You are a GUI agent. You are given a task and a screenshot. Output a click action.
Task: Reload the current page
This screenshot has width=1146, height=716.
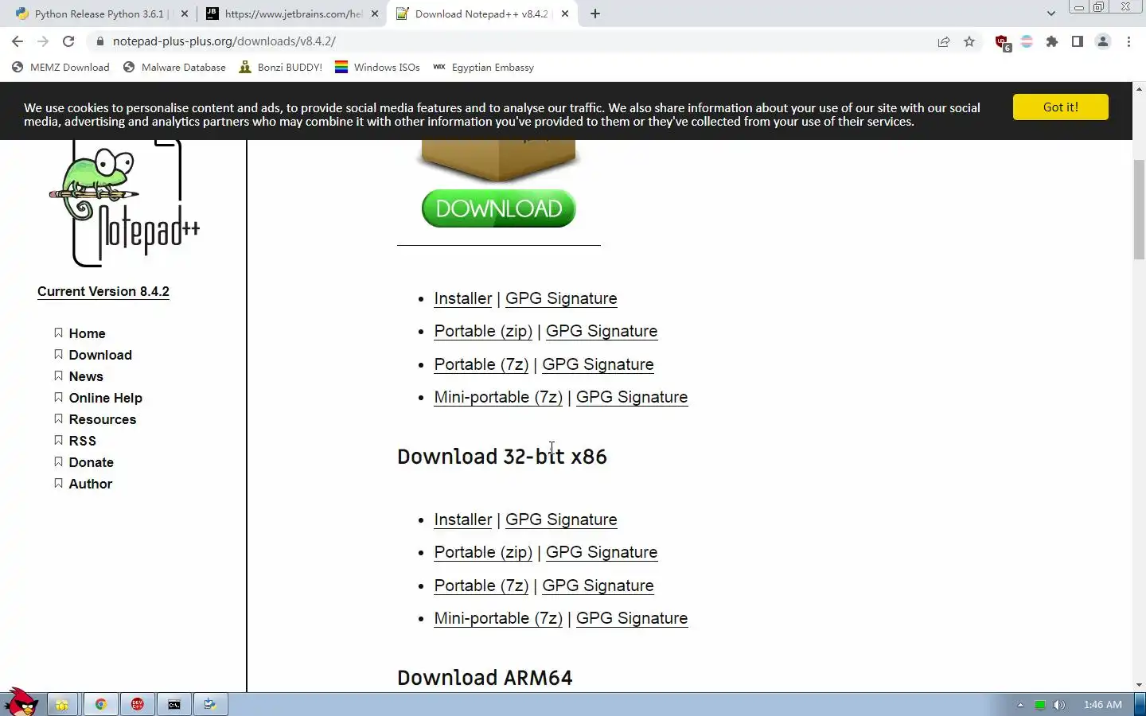68,41
